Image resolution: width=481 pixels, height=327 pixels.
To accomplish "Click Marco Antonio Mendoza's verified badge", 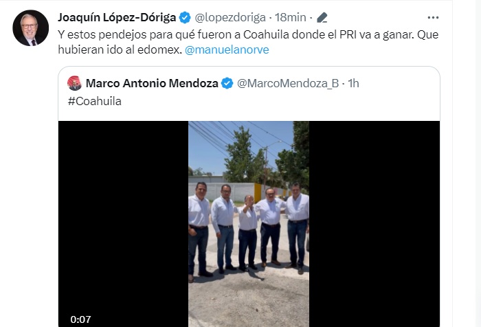I will [227, 83].
